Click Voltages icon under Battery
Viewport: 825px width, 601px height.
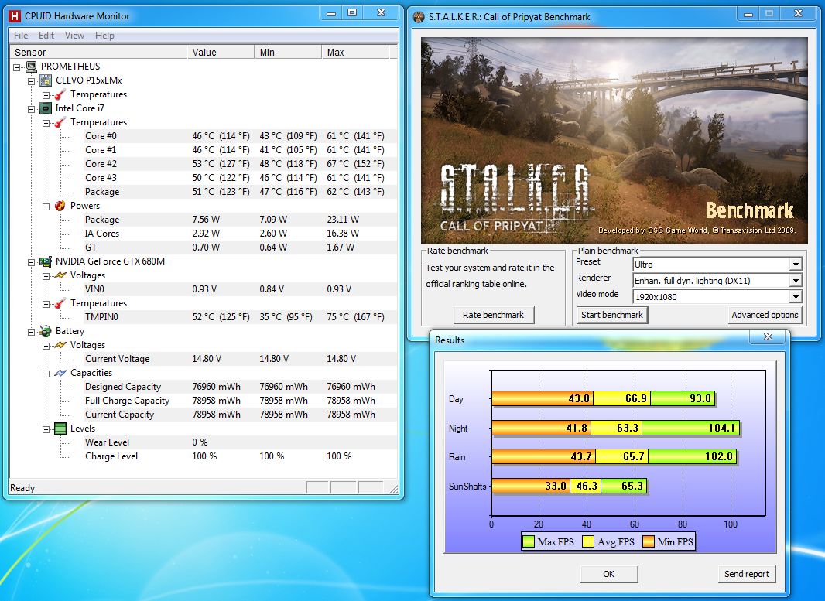(60, 345)
